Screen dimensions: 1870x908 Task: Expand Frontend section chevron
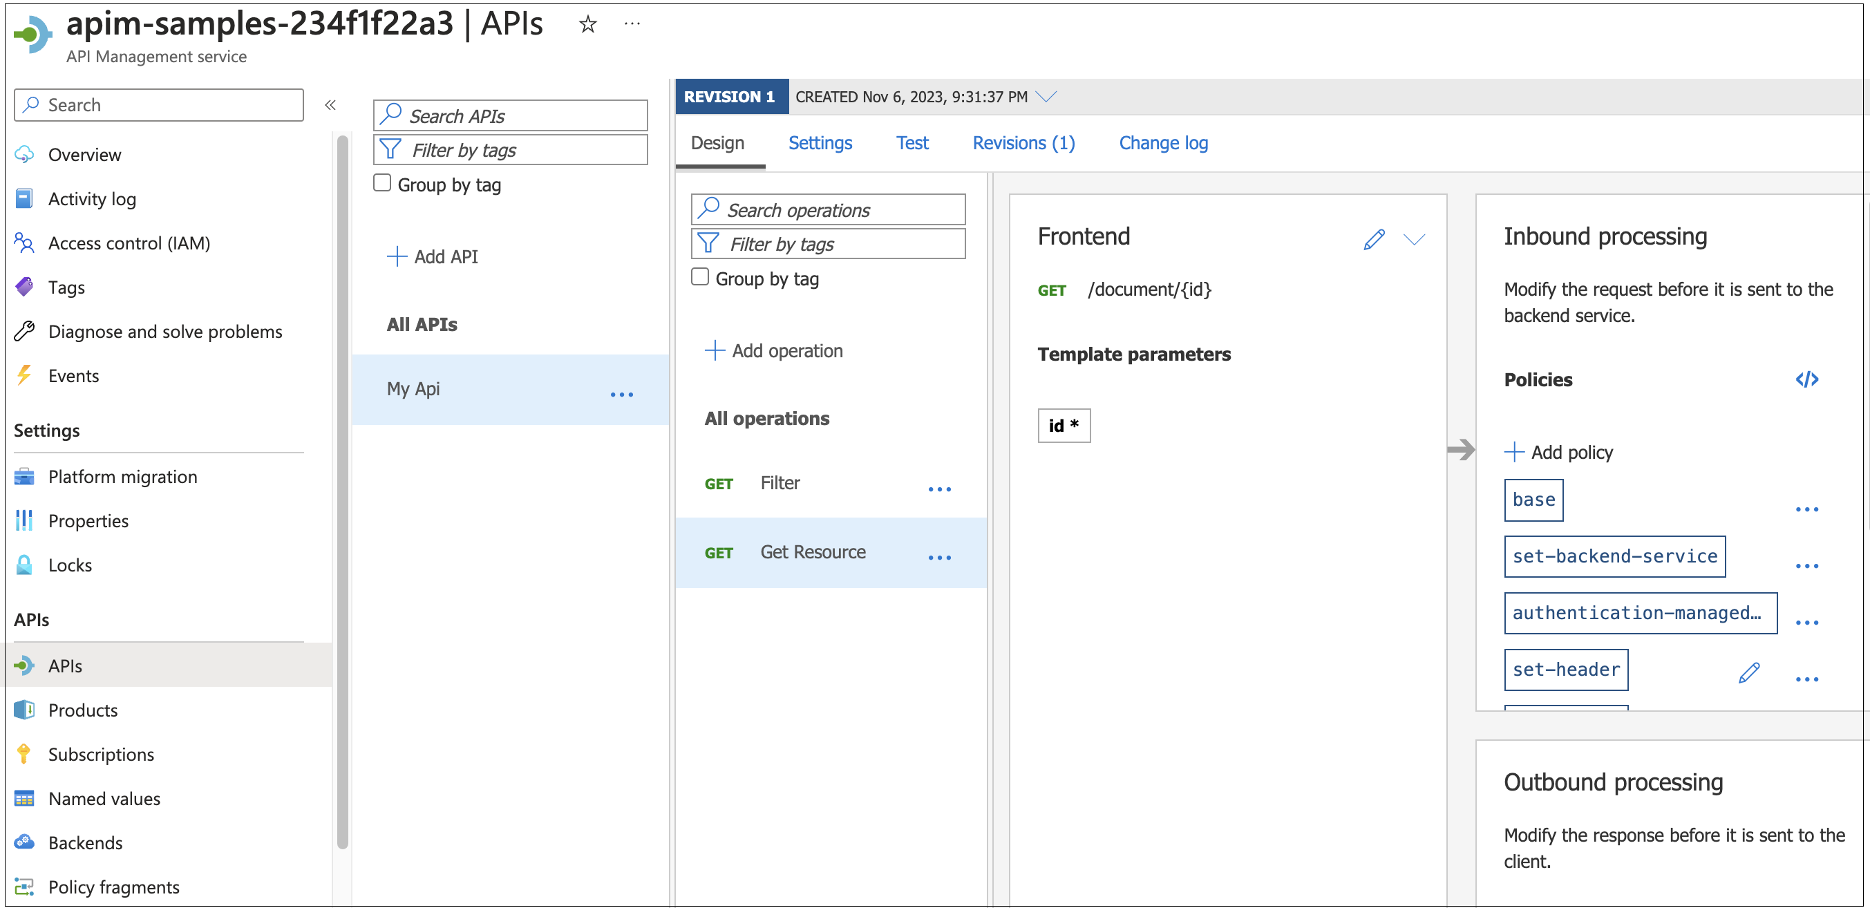coord(1413,240)
